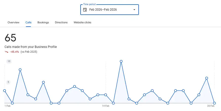Switch to the Overview tab
Viewport: 221px width, 111px height.
(x=13, y=22)
